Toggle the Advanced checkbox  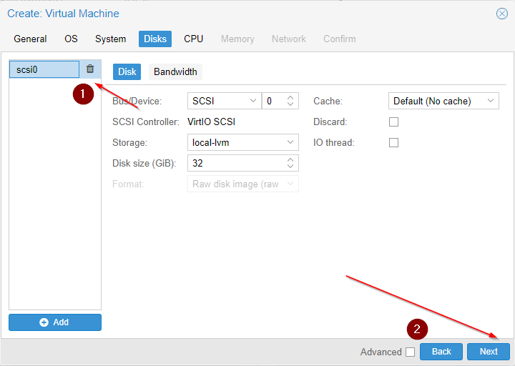[410, 352]
